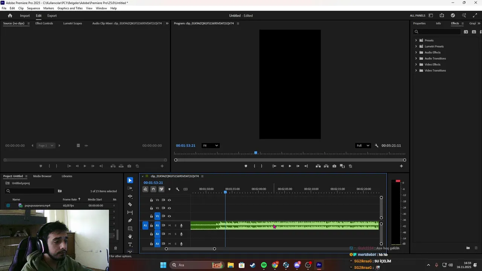Toggle visibility eye for track V2
Image resolution: width=482 pixels, height=271 pixels.
(169, 208)
